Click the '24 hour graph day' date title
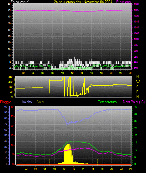 (83, 2)
